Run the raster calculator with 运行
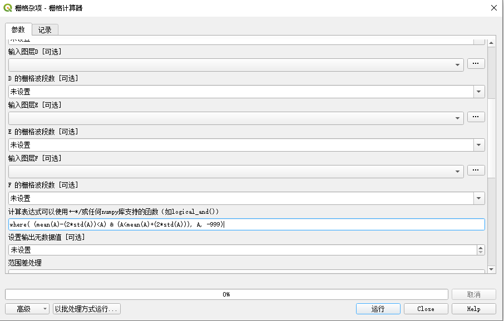Screen dimensions: 504x321 [x=378, y=309]
